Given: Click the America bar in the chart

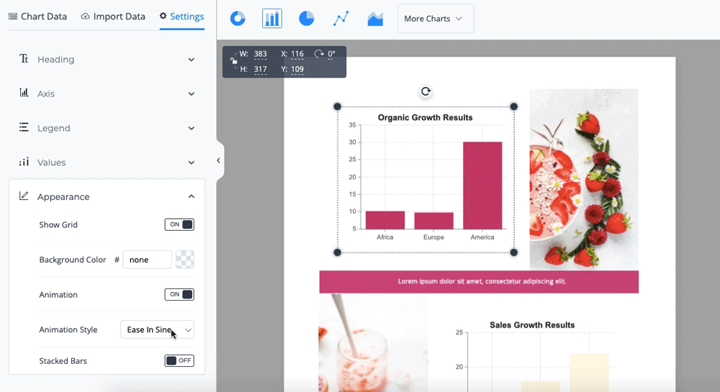Looking at the screenshot, I should (482, 186).
